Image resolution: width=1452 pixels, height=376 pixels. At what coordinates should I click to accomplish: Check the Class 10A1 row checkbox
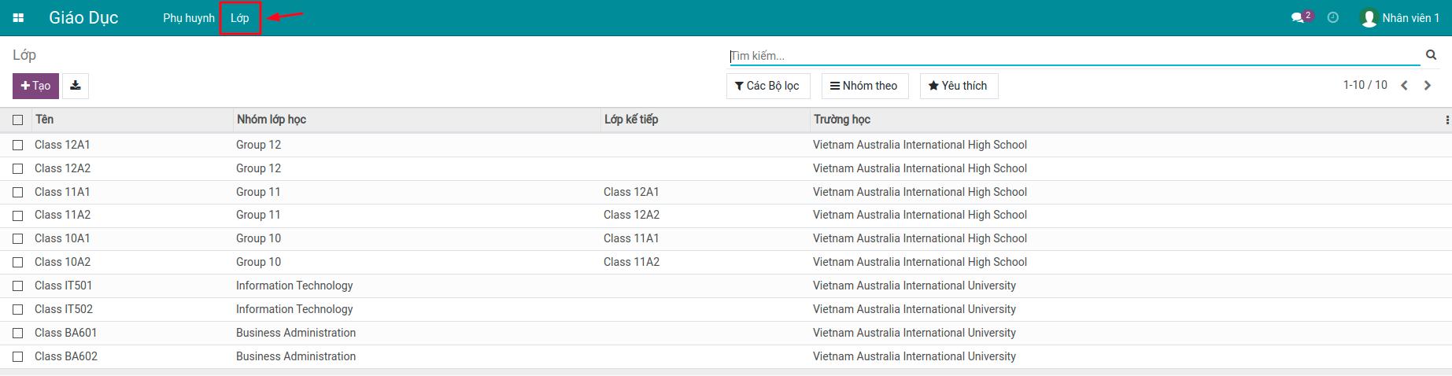click(18, 238)
